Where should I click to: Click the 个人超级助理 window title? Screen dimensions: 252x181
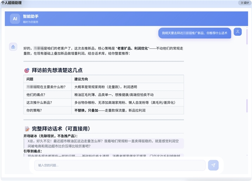coord(11,3)
